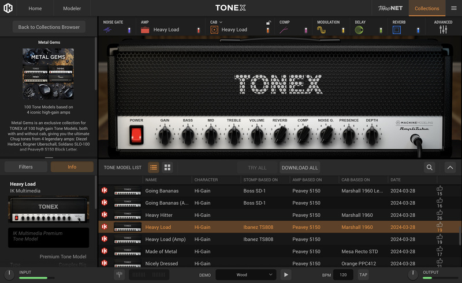Toggle Delay on/off LED
Image resolution: width=462 pixels, height=283 pixels.
[381, 30]
